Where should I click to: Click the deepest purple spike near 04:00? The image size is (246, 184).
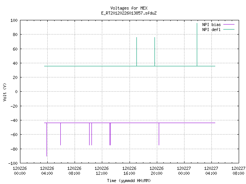(47, 140)
